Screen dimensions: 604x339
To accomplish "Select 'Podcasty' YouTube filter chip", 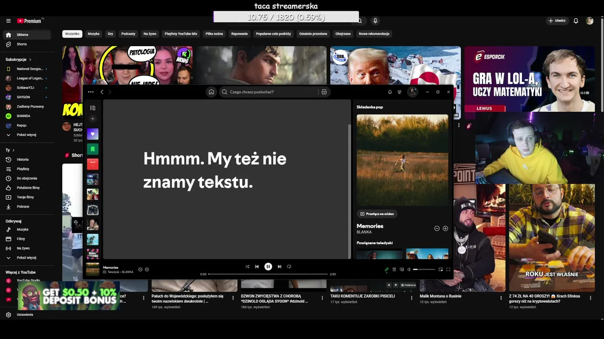I will (128, 34).
